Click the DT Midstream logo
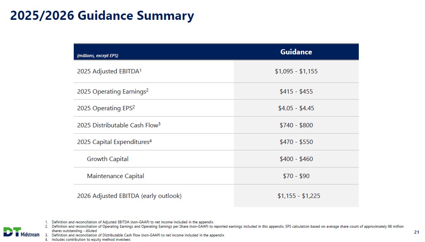425x242 pixels. point(22,232)
